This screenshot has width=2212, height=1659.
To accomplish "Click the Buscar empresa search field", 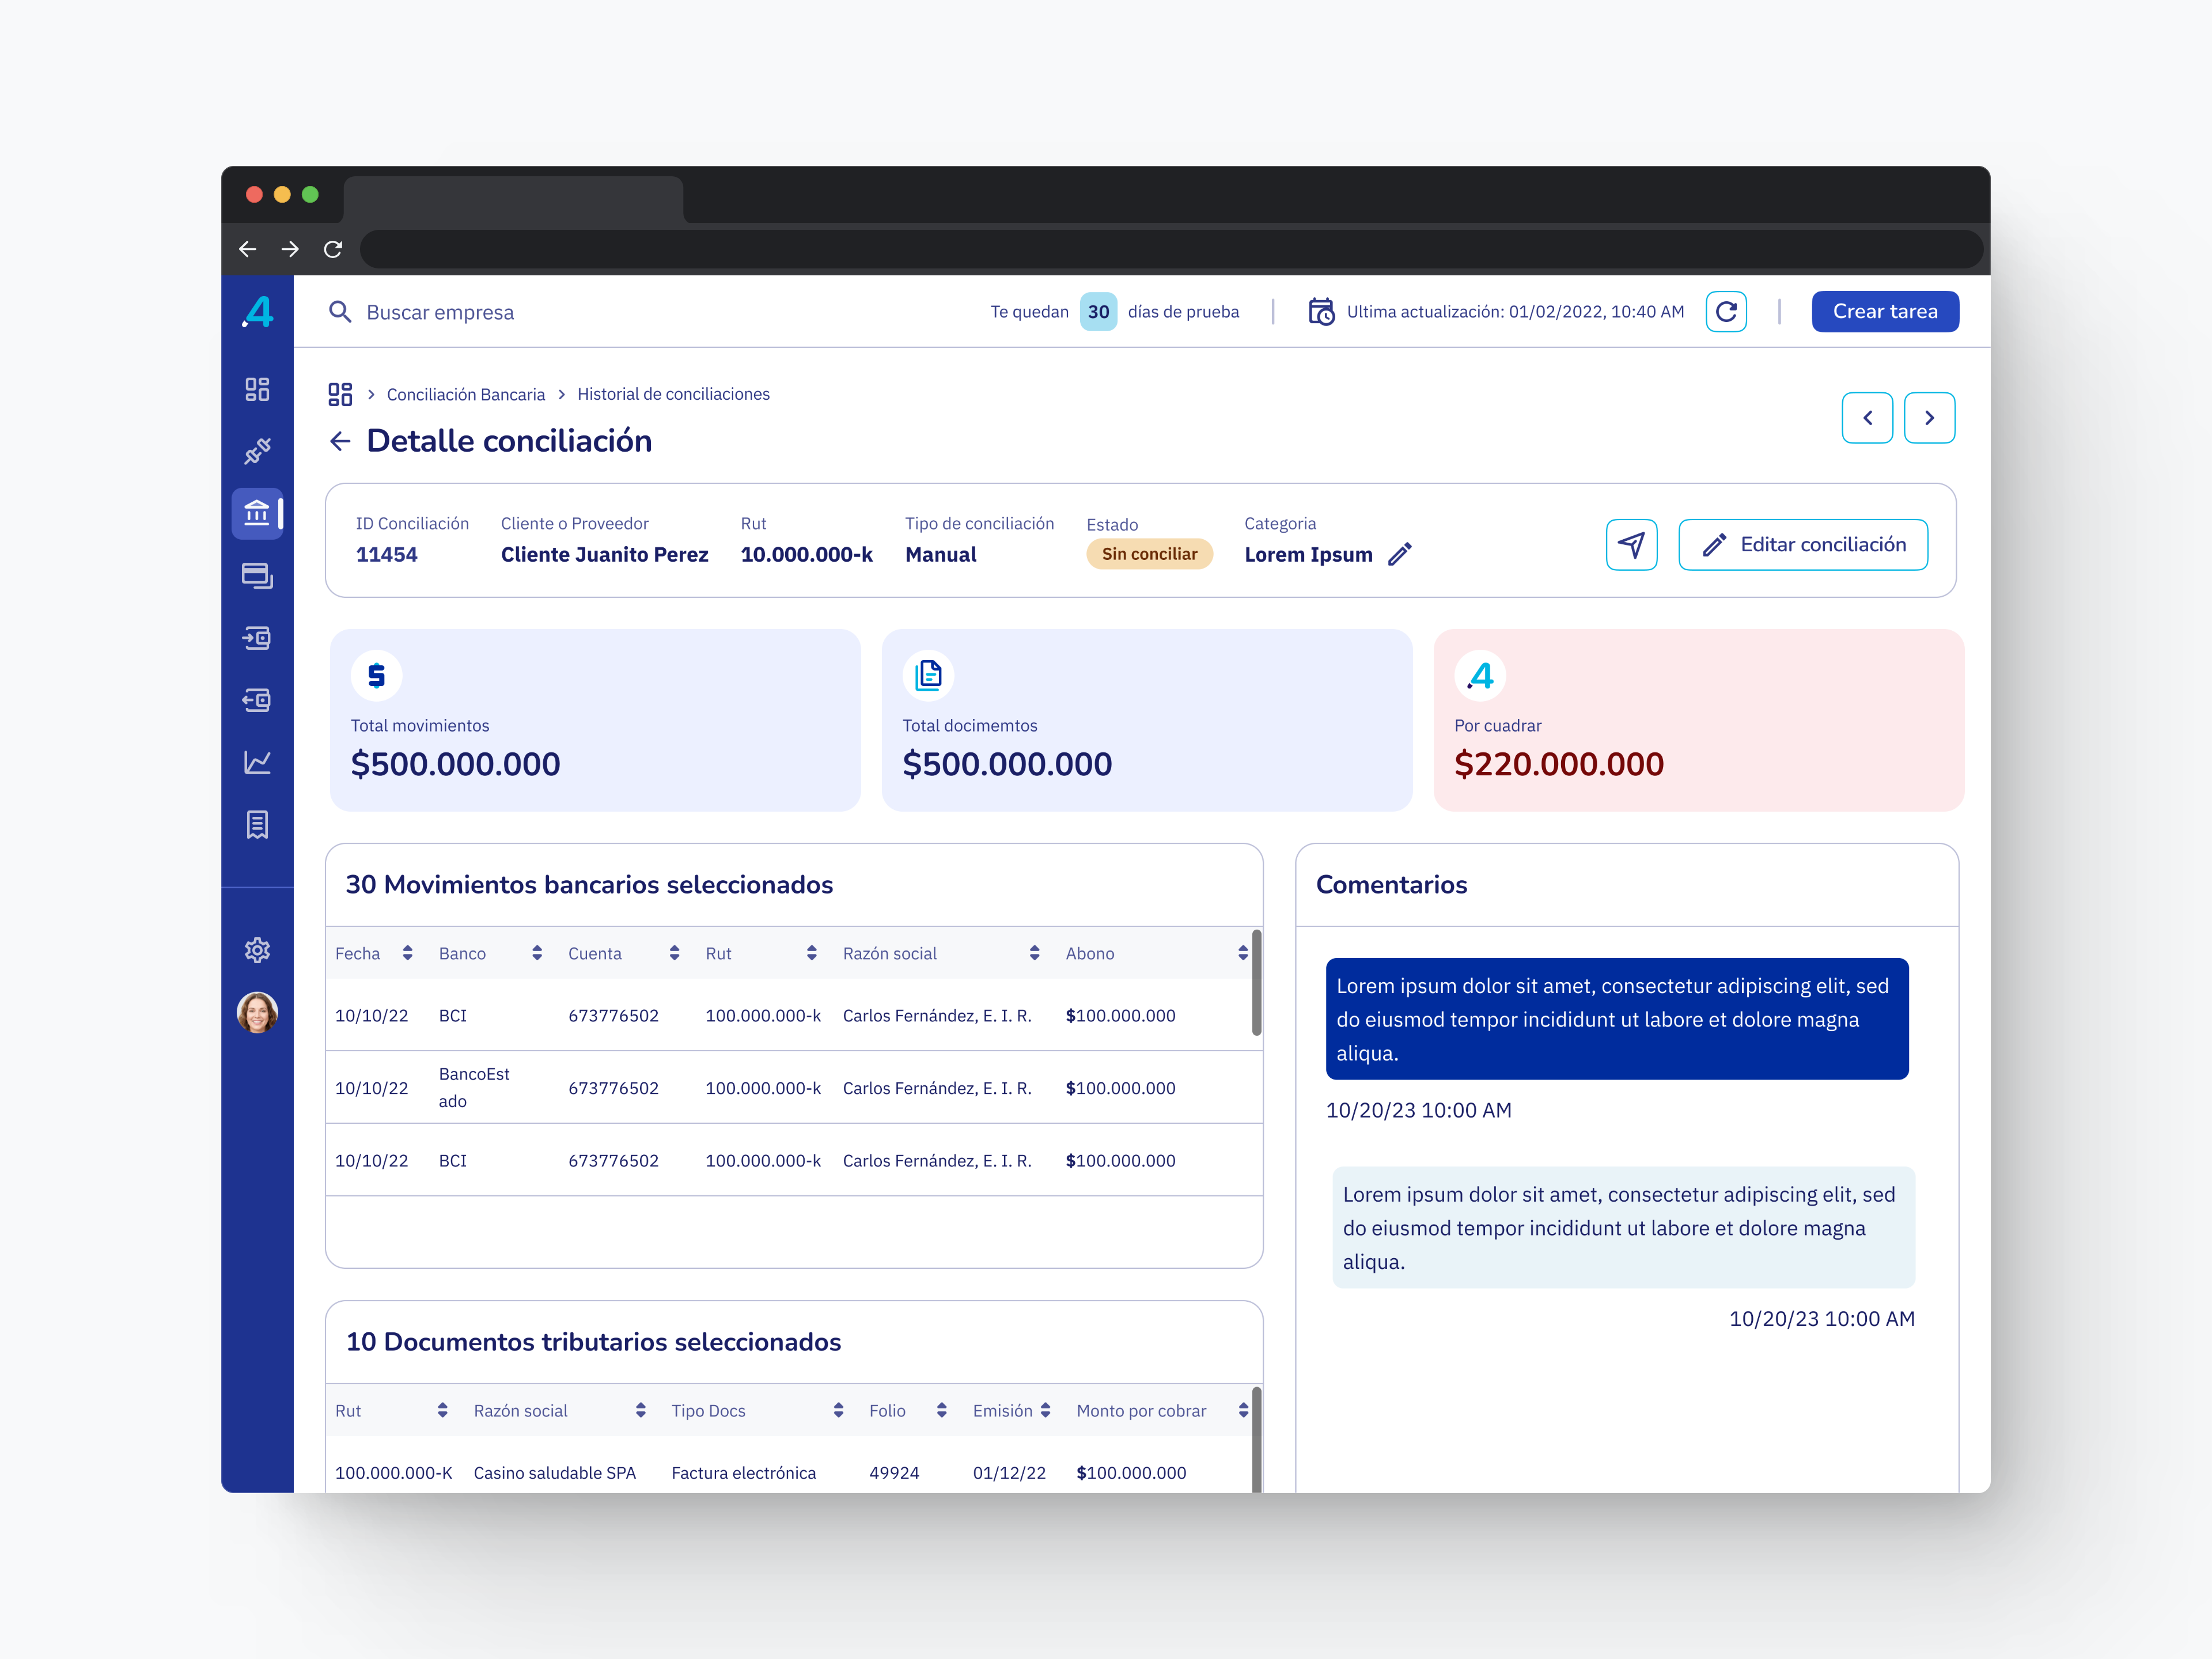I will coord(440,312).
